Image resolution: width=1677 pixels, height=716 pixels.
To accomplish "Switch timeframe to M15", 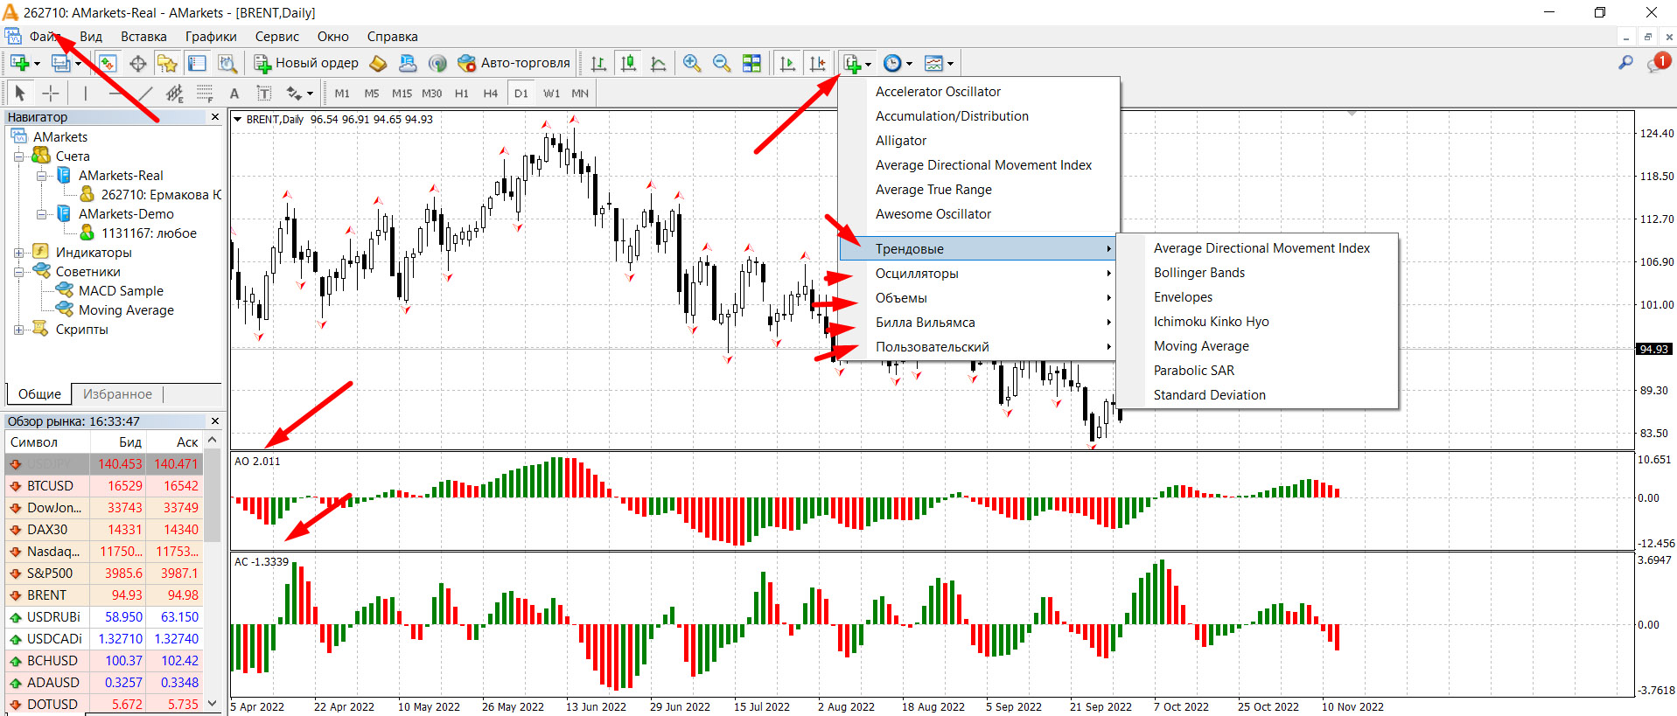I will 402,93.
